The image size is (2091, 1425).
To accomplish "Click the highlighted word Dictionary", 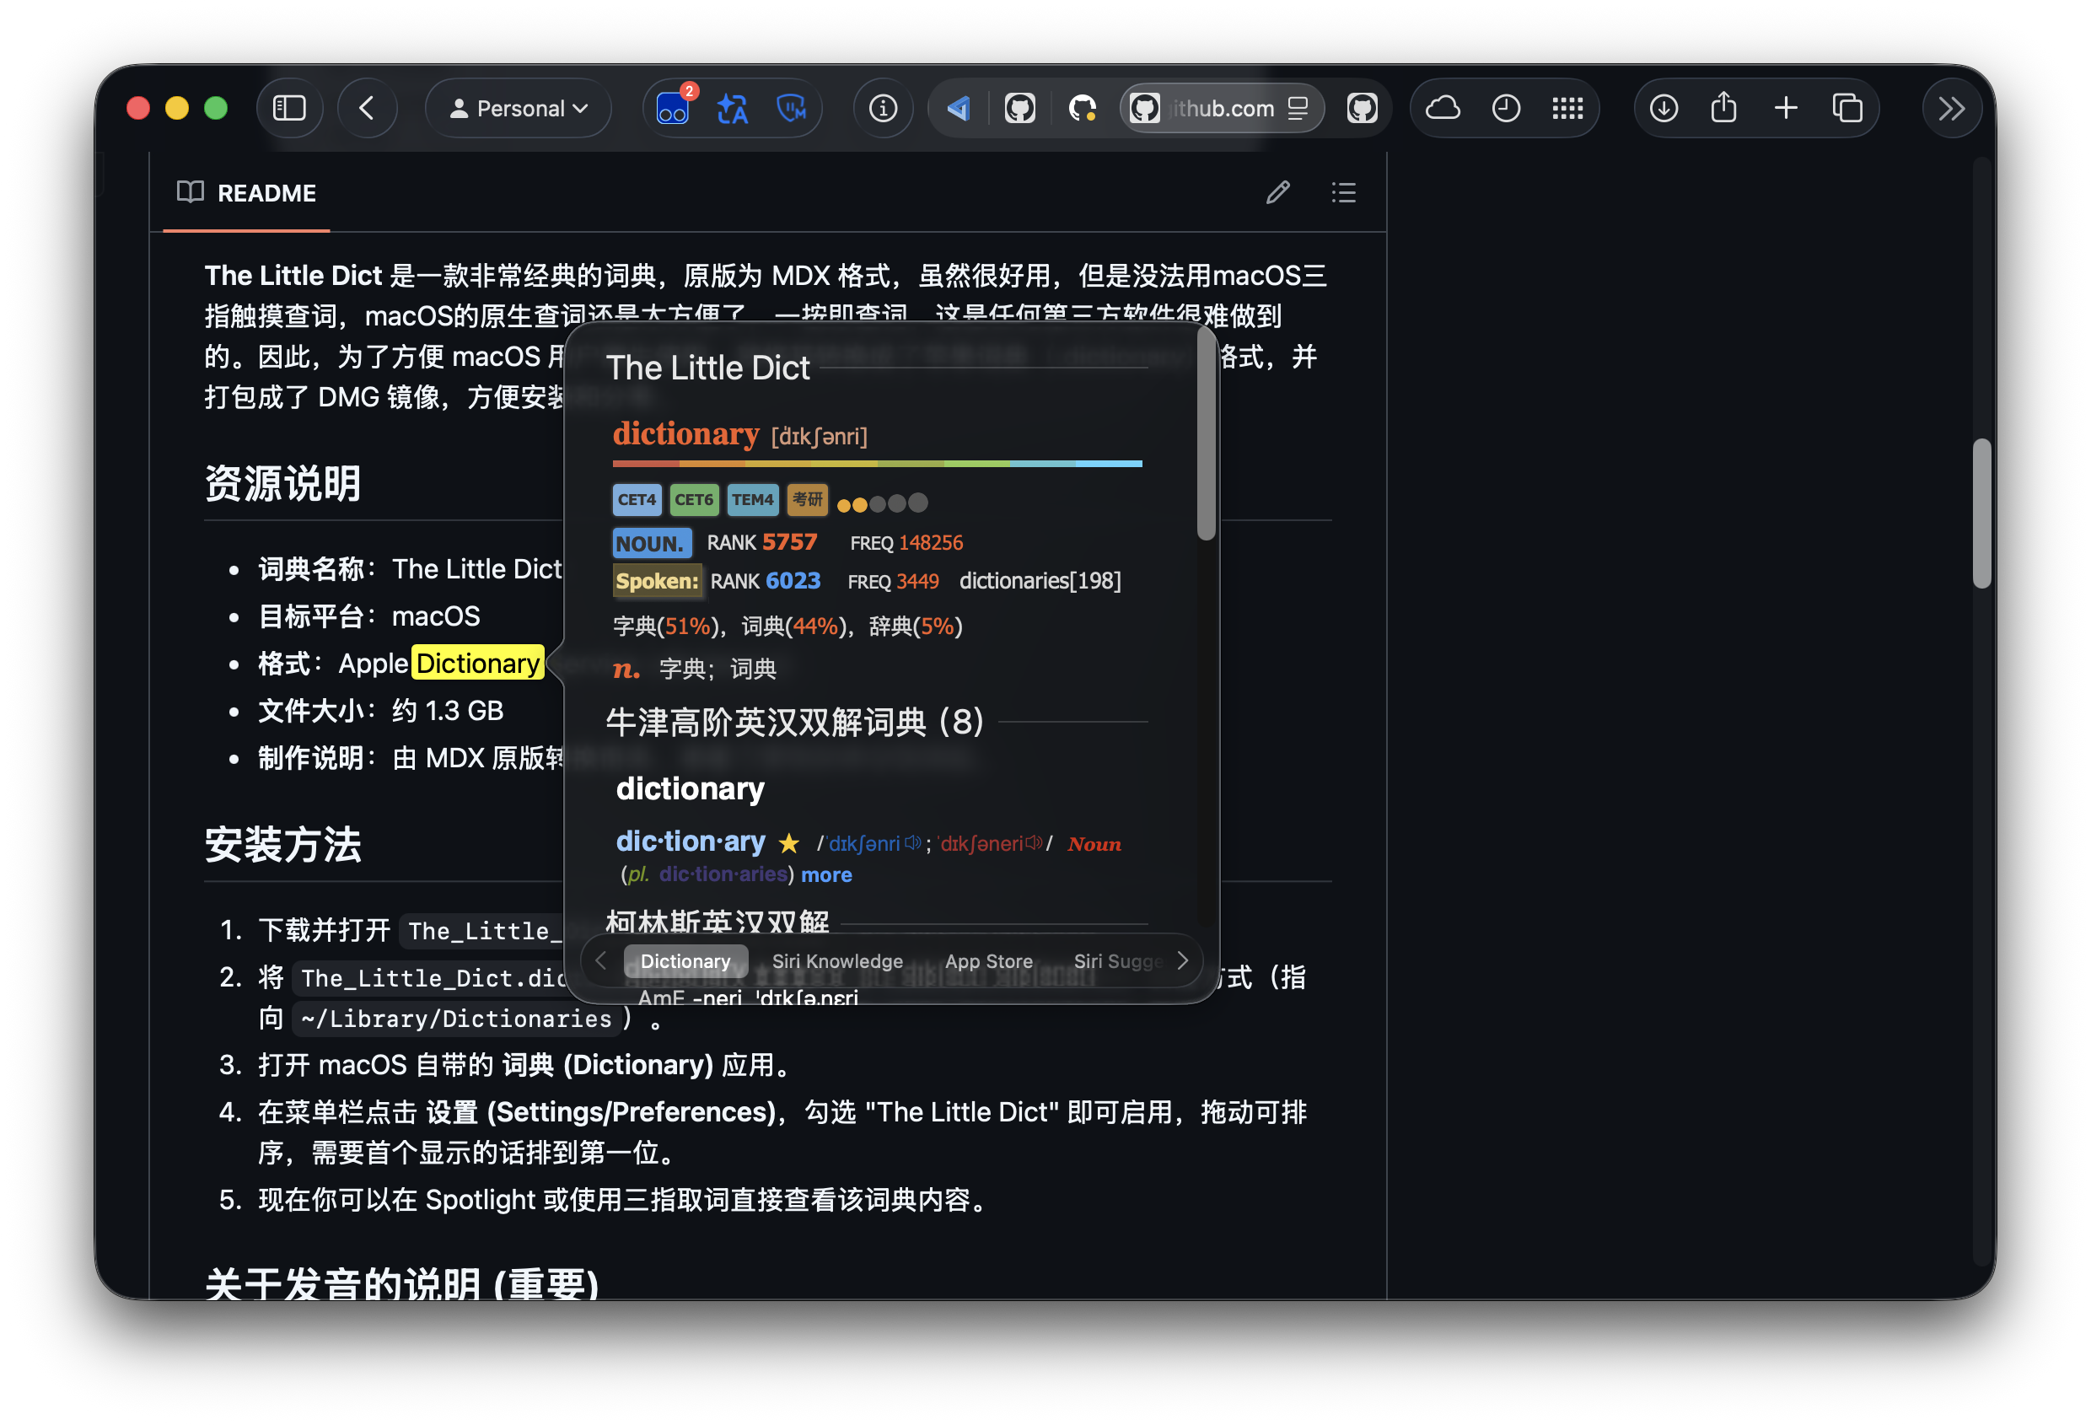I will (x=478, y=663).
